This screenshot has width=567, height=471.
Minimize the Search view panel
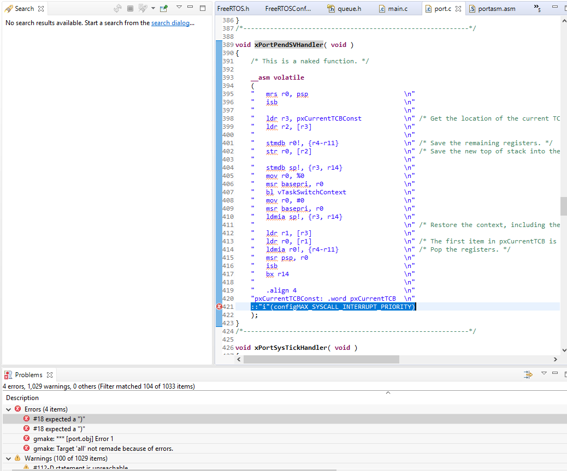click(x=190, y=7)
